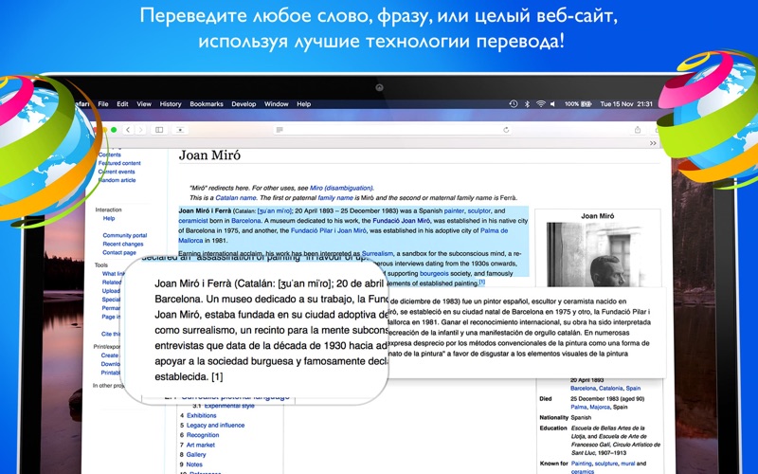
Task: Go forward with Safari forward arrow
Action: [x=140, y=130]
